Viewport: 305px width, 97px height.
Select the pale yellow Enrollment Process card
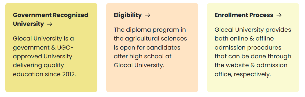click(x=253, y=47)
